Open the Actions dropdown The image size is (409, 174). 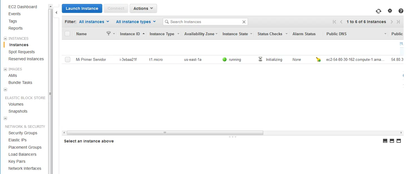(143, 8)
